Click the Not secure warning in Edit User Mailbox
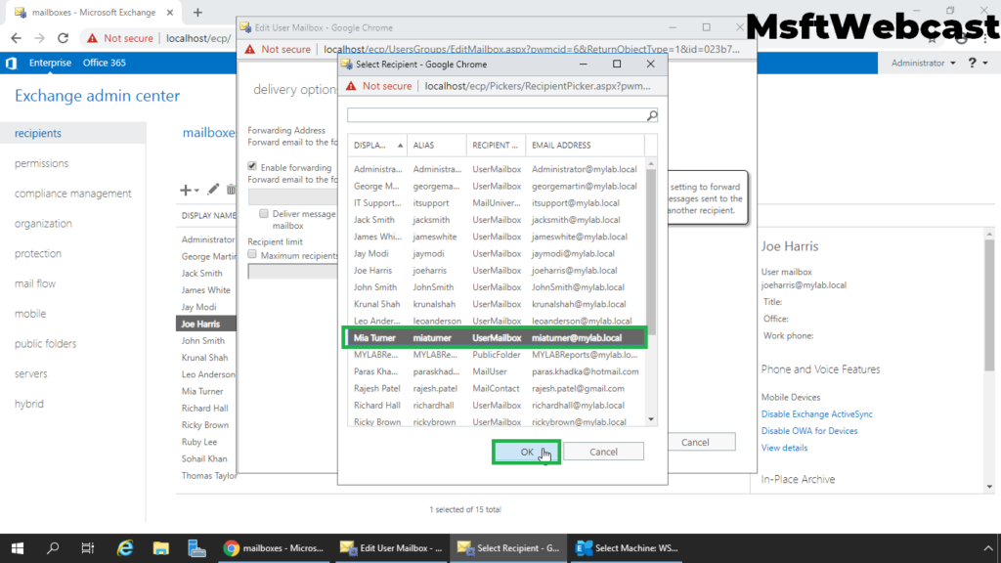The image size is (1001, 563). (277, 49)
